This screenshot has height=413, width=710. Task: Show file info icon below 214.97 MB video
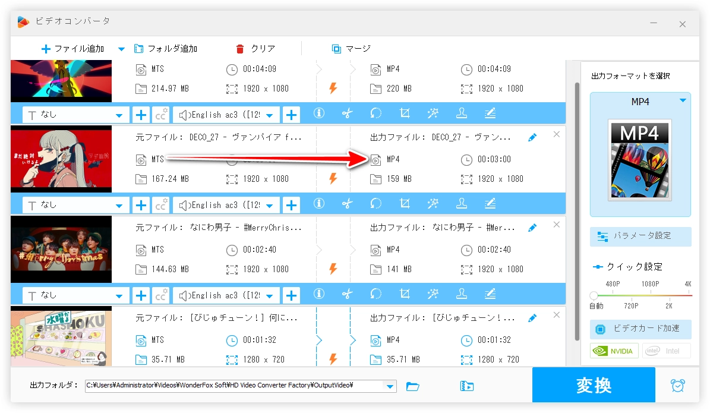(x=319, y=114)
